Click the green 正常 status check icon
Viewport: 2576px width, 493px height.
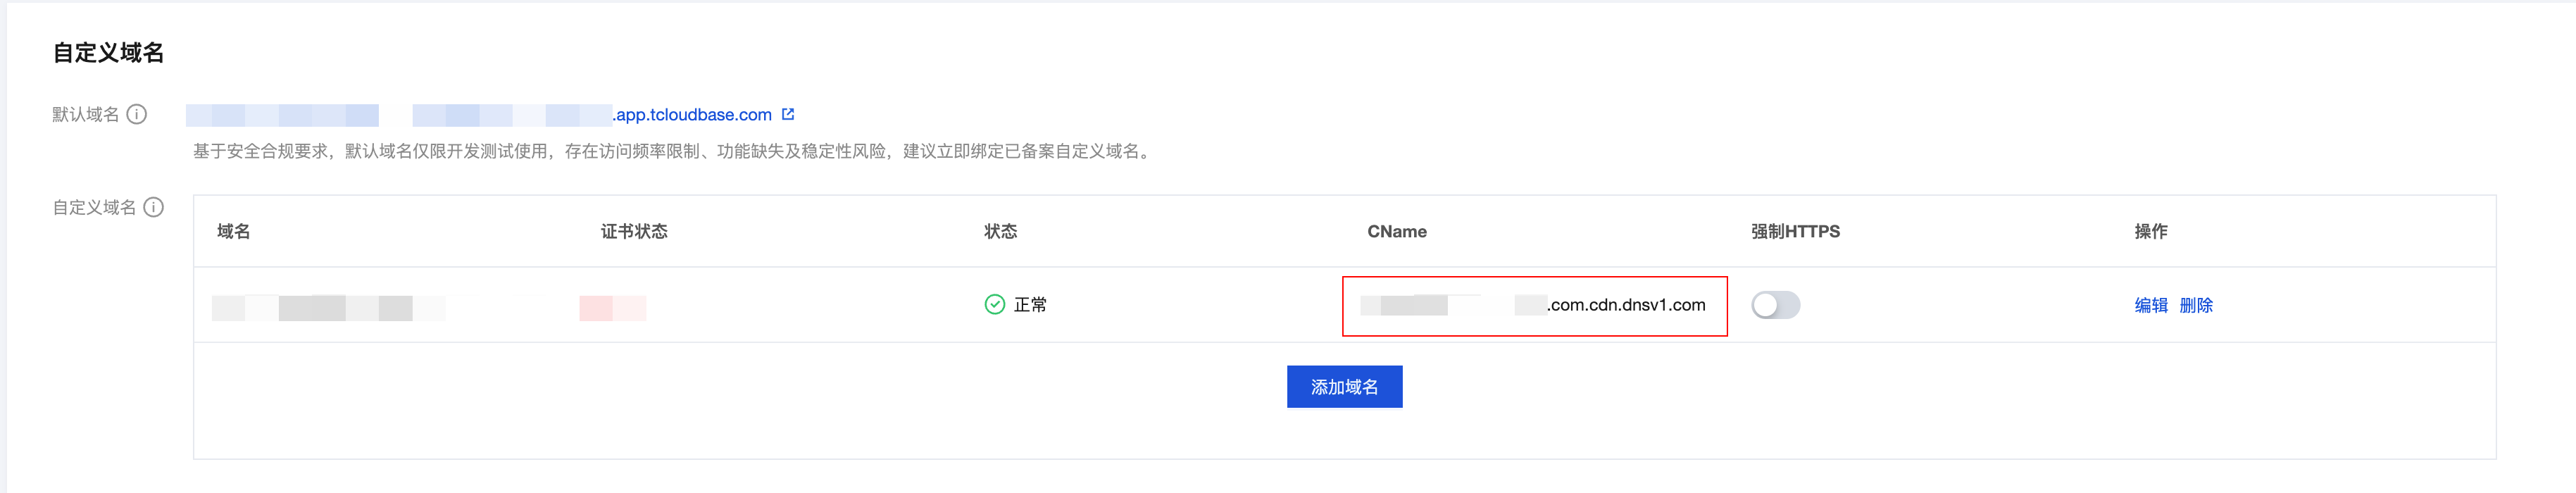(994, 305)
